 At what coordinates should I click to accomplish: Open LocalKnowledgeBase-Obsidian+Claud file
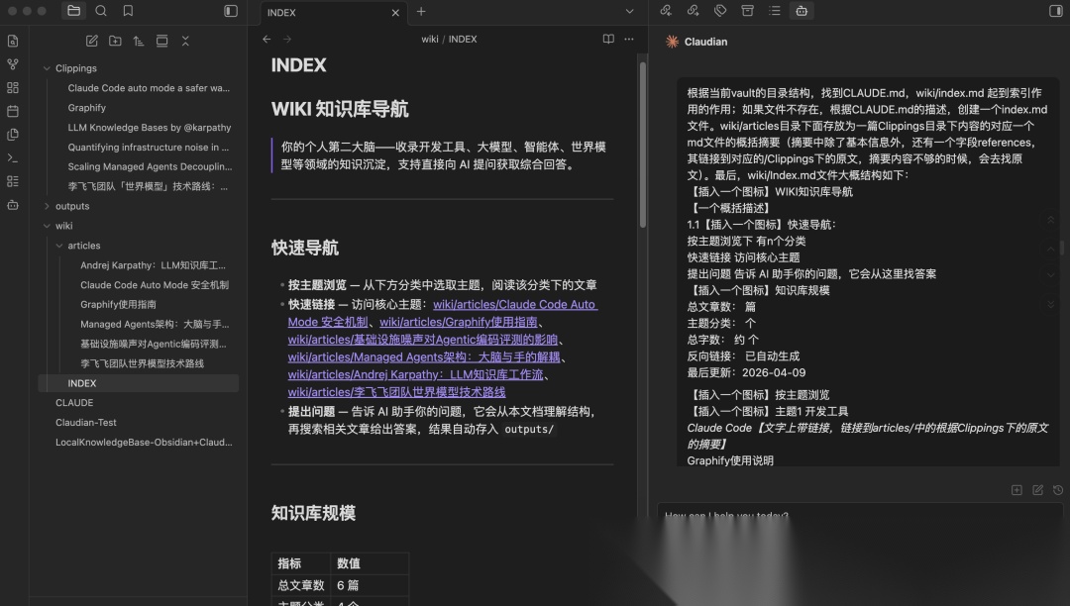[x=144, y=443]
